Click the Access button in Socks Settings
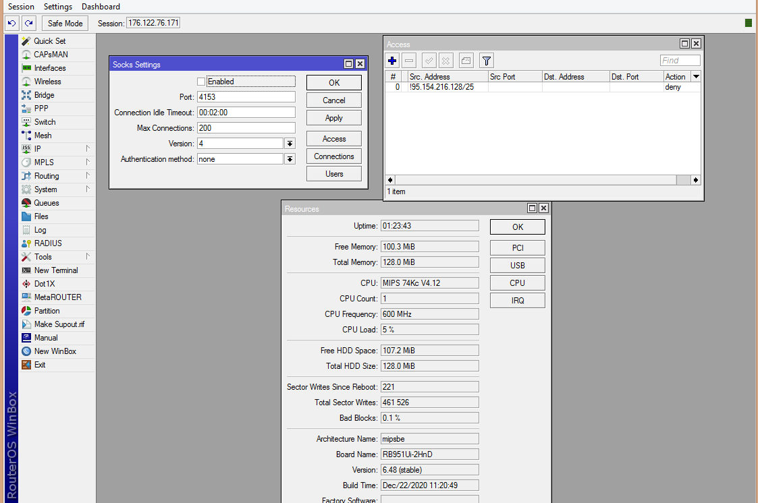The image size is (758, 503). point(334,139)
